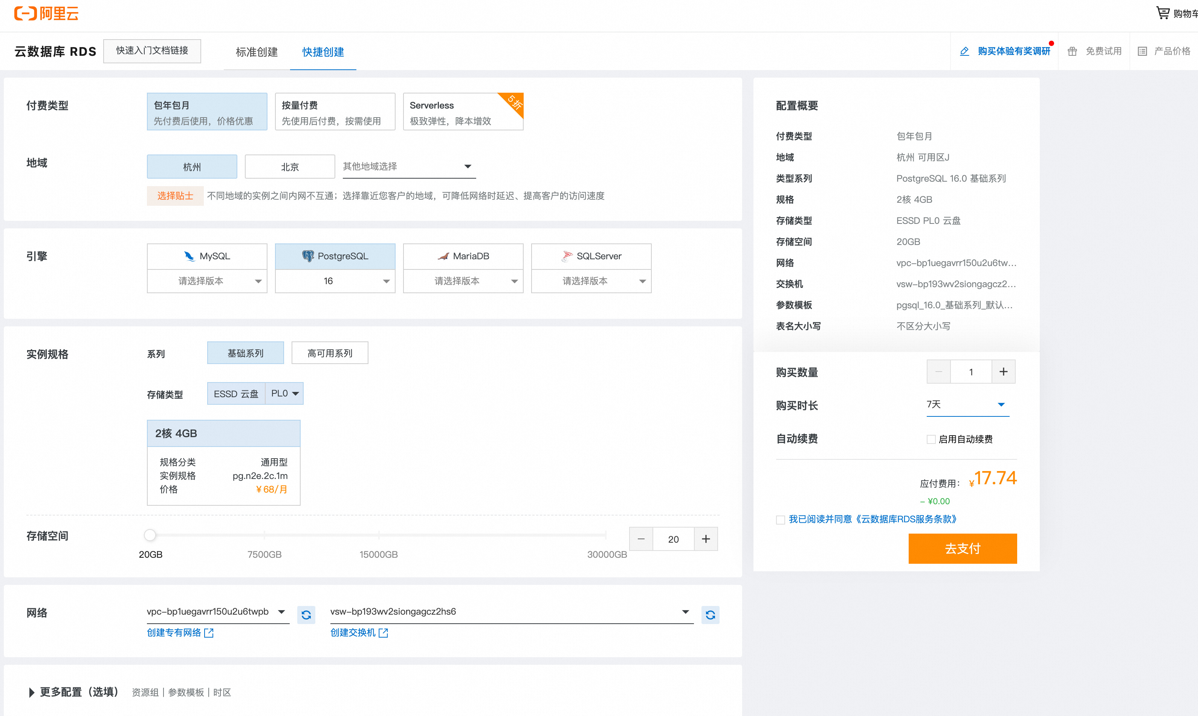
Task: Select the 2核 4GB instance spec card
Action: coord(223,462)
